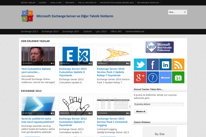Click the 'Çözüm Ortakları' widget title
Screen dimensions: 206x137
[142, 122]
